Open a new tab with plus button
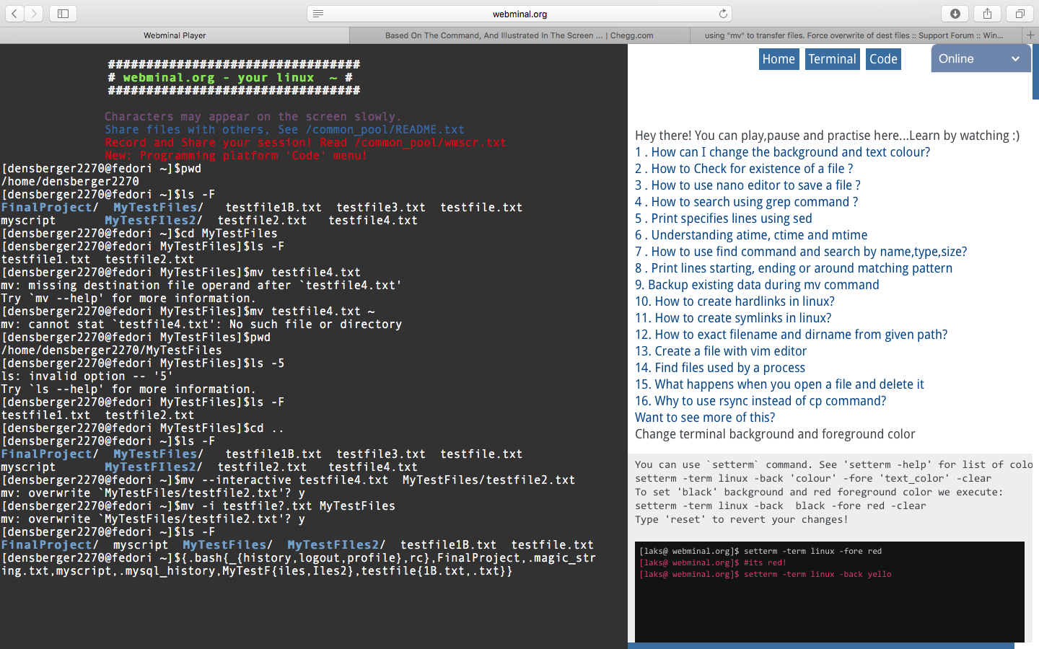This screenshot has height=649, width=1039. click(x=1030, y=35)
